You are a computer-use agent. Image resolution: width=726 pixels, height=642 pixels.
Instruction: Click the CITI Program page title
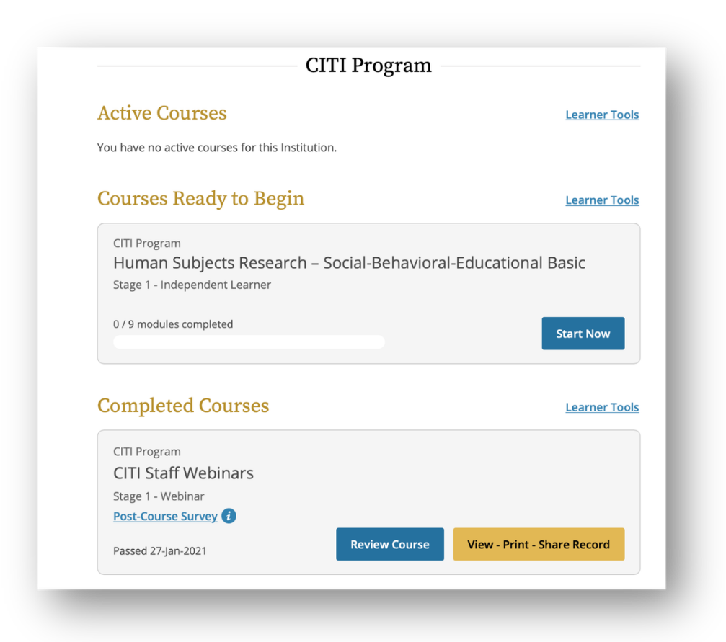click(x=368, y=66)
